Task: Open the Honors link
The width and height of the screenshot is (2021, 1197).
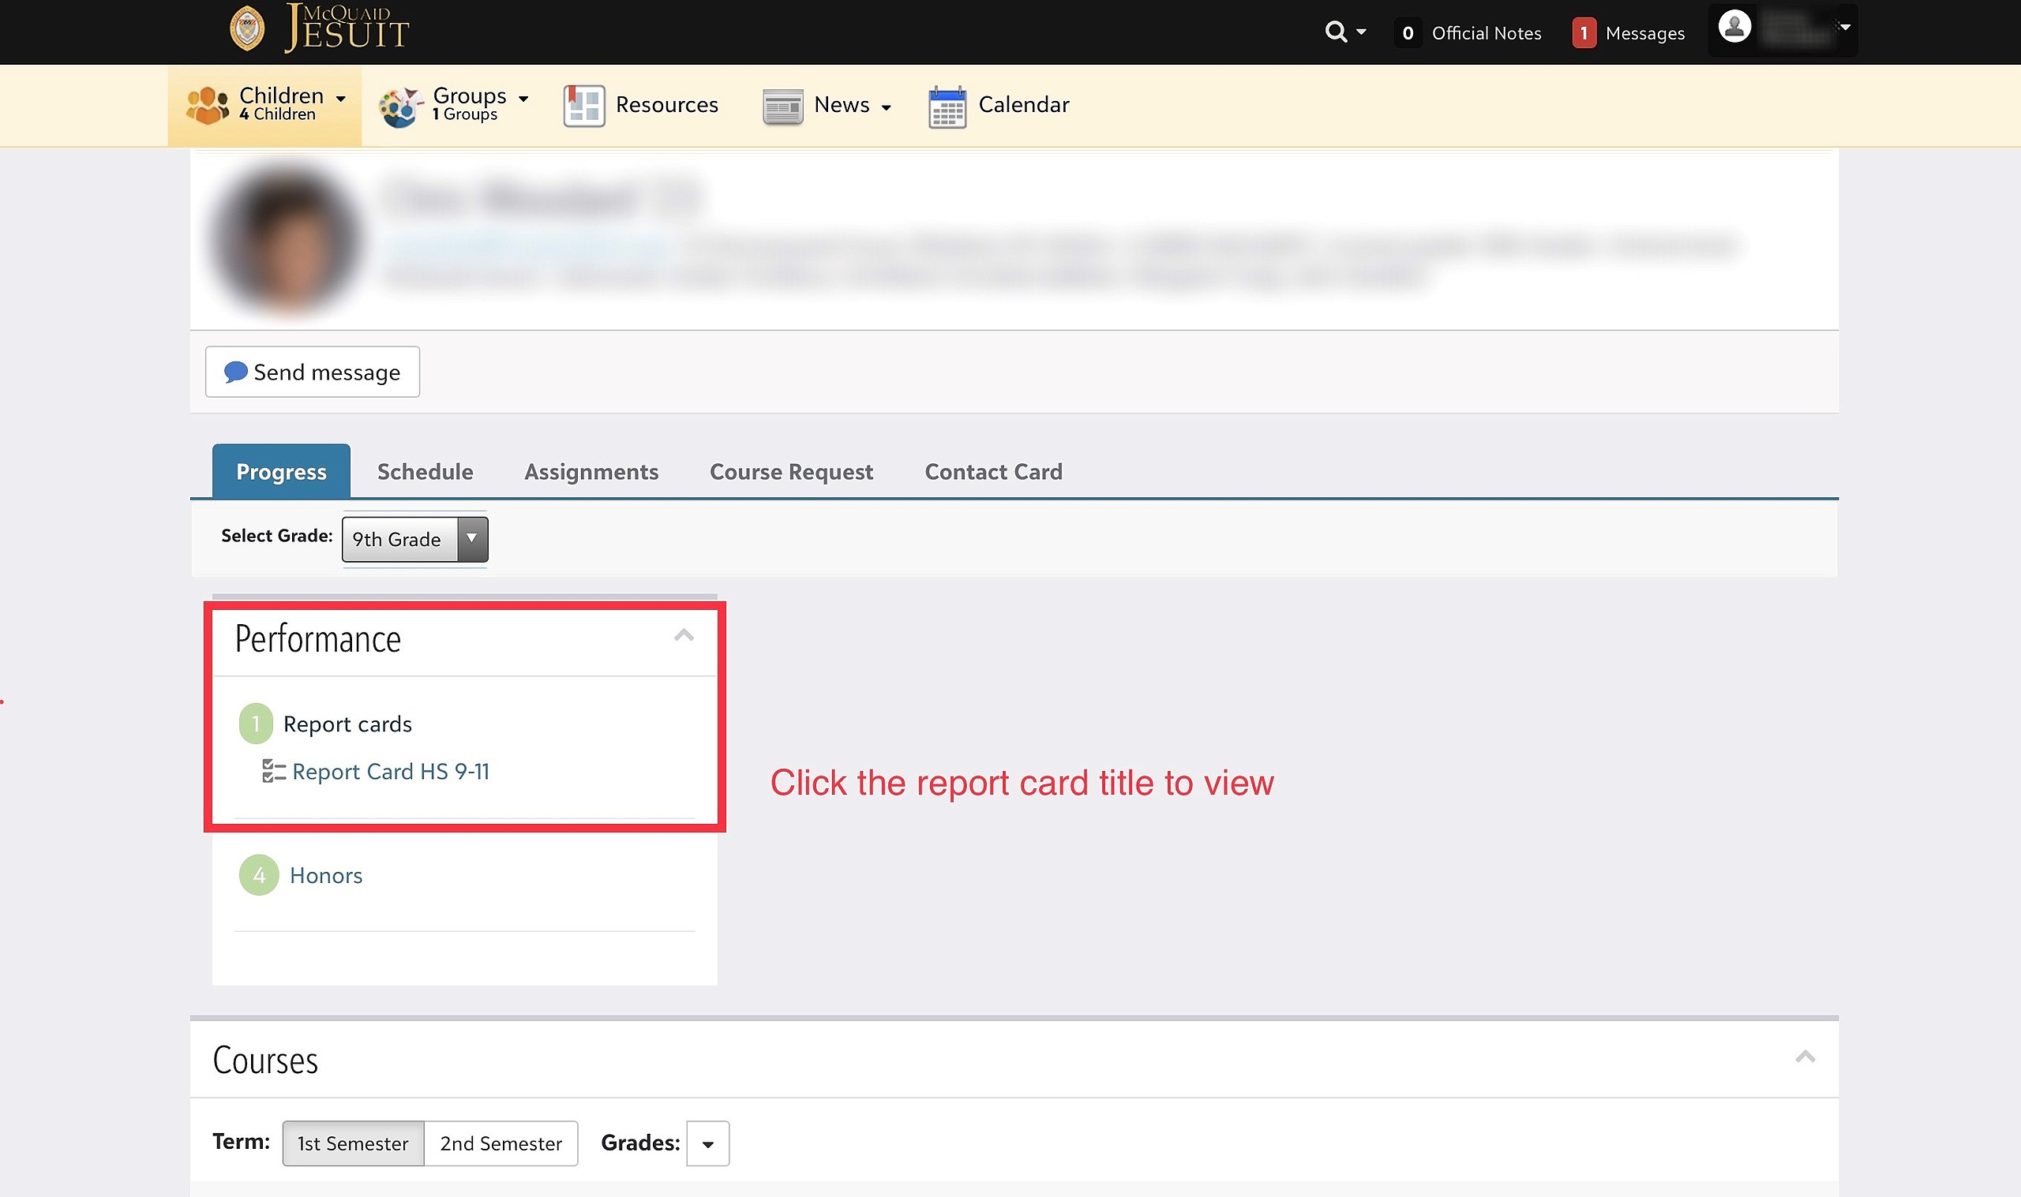Action: click(x=326, y=875)
